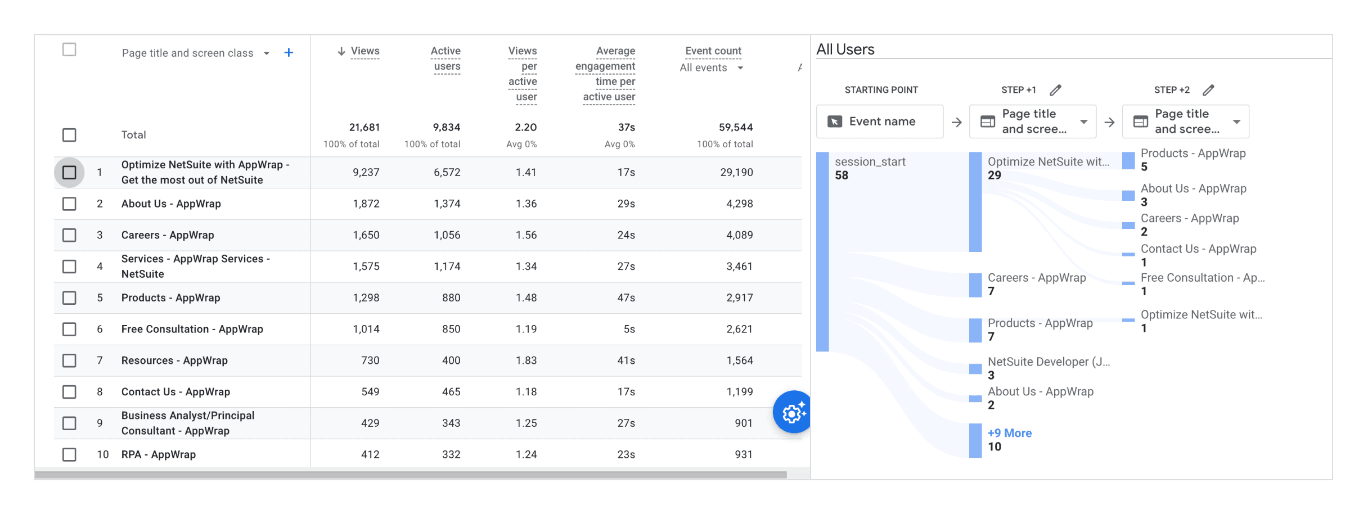Screen dimensions: 1368x514
Task: Click the horizontal scrollbar under the table
Action: click(411, 475)
